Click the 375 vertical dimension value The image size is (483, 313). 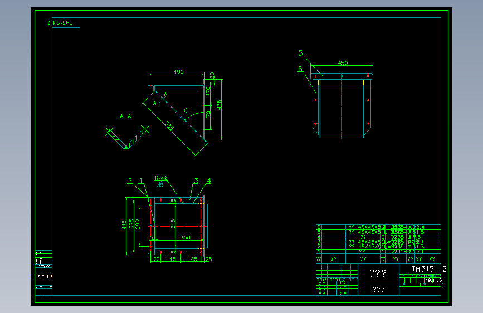pyautogui.click(x=131, y=224)
